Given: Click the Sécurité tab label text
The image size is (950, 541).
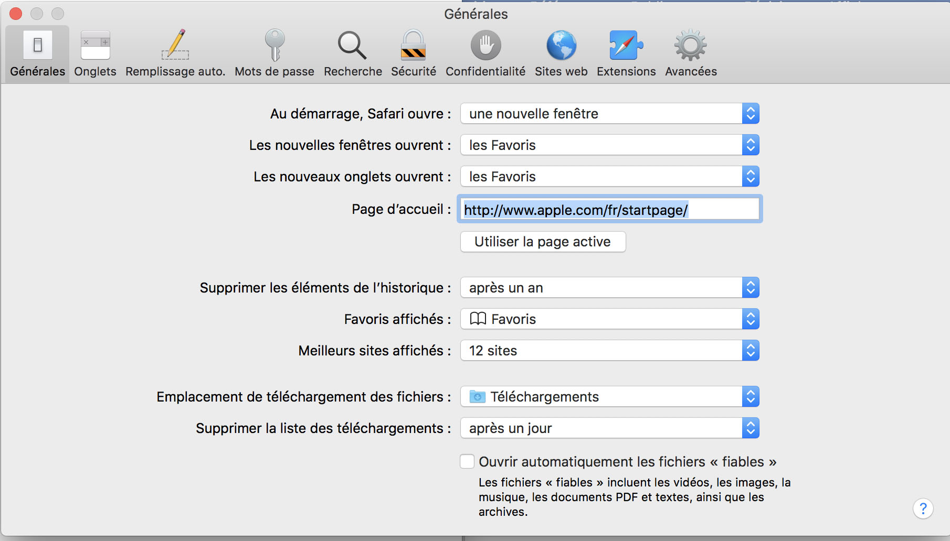Looking at the screenshot, I should [414, 71].
